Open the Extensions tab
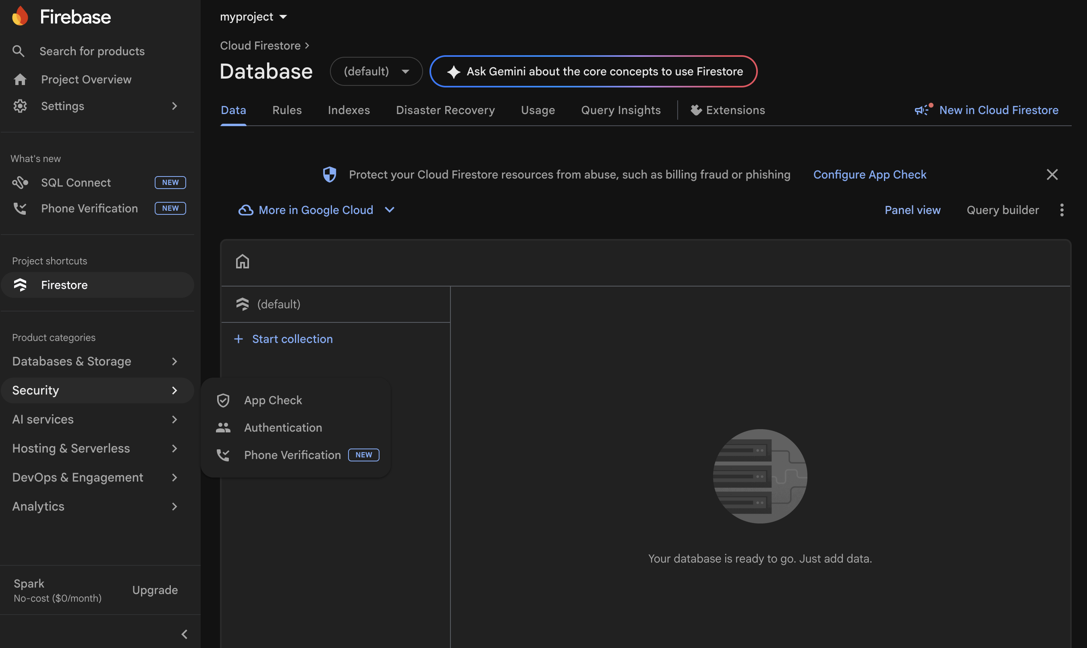1087x648 pixels. (728, 110)
